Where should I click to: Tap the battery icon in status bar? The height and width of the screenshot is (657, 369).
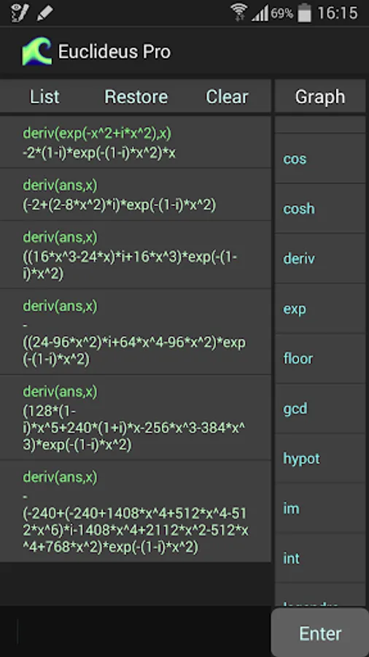304,13
